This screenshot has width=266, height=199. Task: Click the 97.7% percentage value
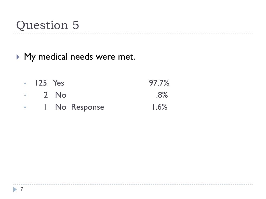pyautogui.click(x=159, y=83)
